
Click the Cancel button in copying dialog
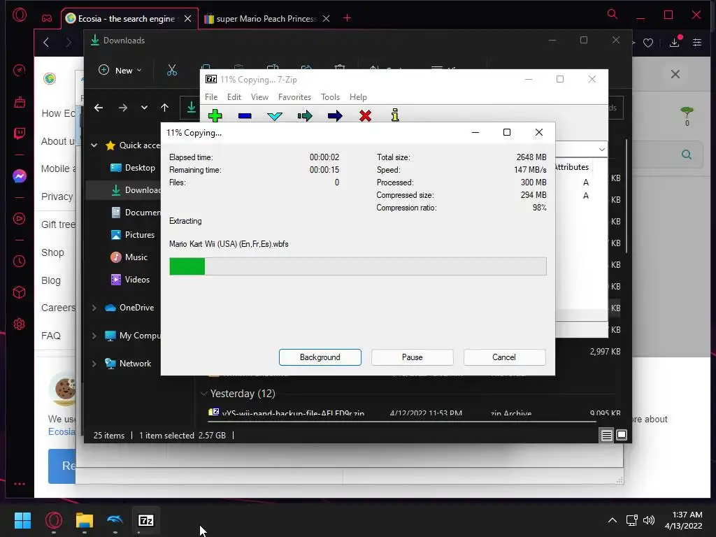pyautogui.click(x=504, y=357)
